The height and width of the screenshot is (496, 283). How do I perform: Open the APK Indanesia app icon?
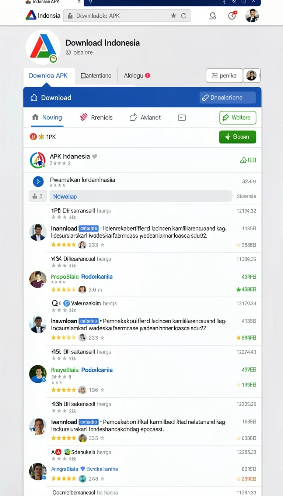pyautogui.click(x=38, y=160)
